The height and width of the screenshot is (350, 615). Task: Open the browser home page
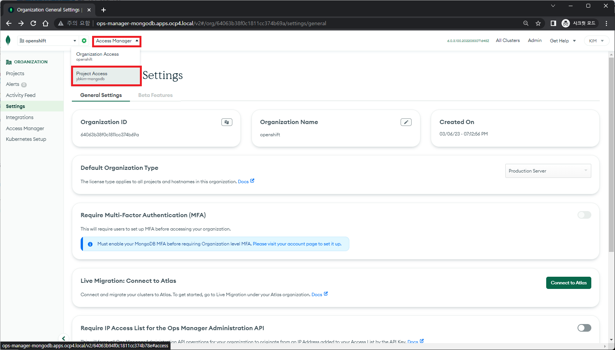[x=45, y=23]
